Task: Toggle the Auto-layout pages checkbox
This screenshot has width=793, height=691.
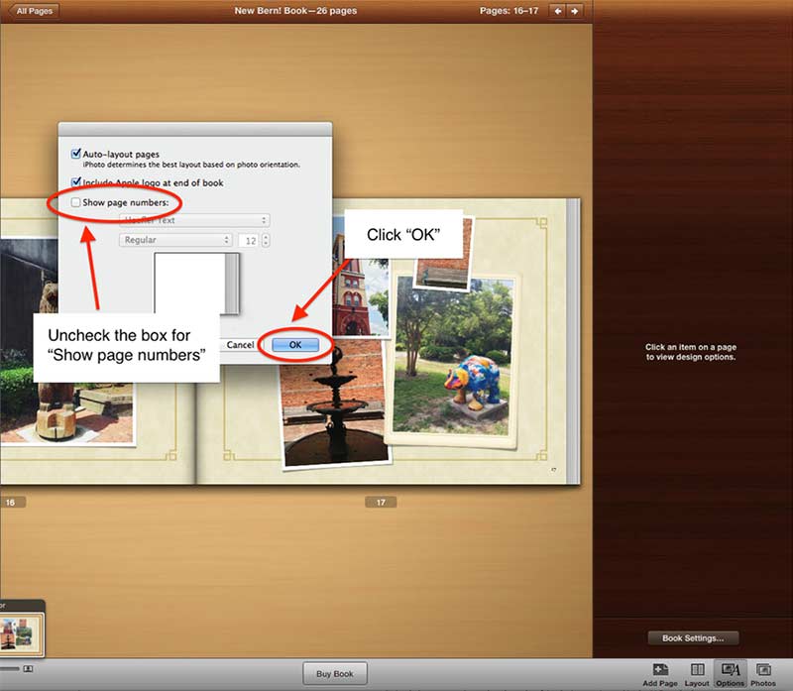Action: [x=76, y=155]
